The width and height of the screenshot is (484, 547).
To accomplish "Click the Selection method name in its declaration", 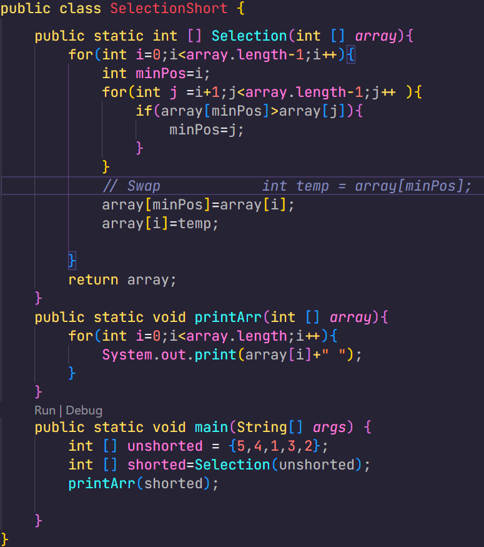I will point(249,36).
